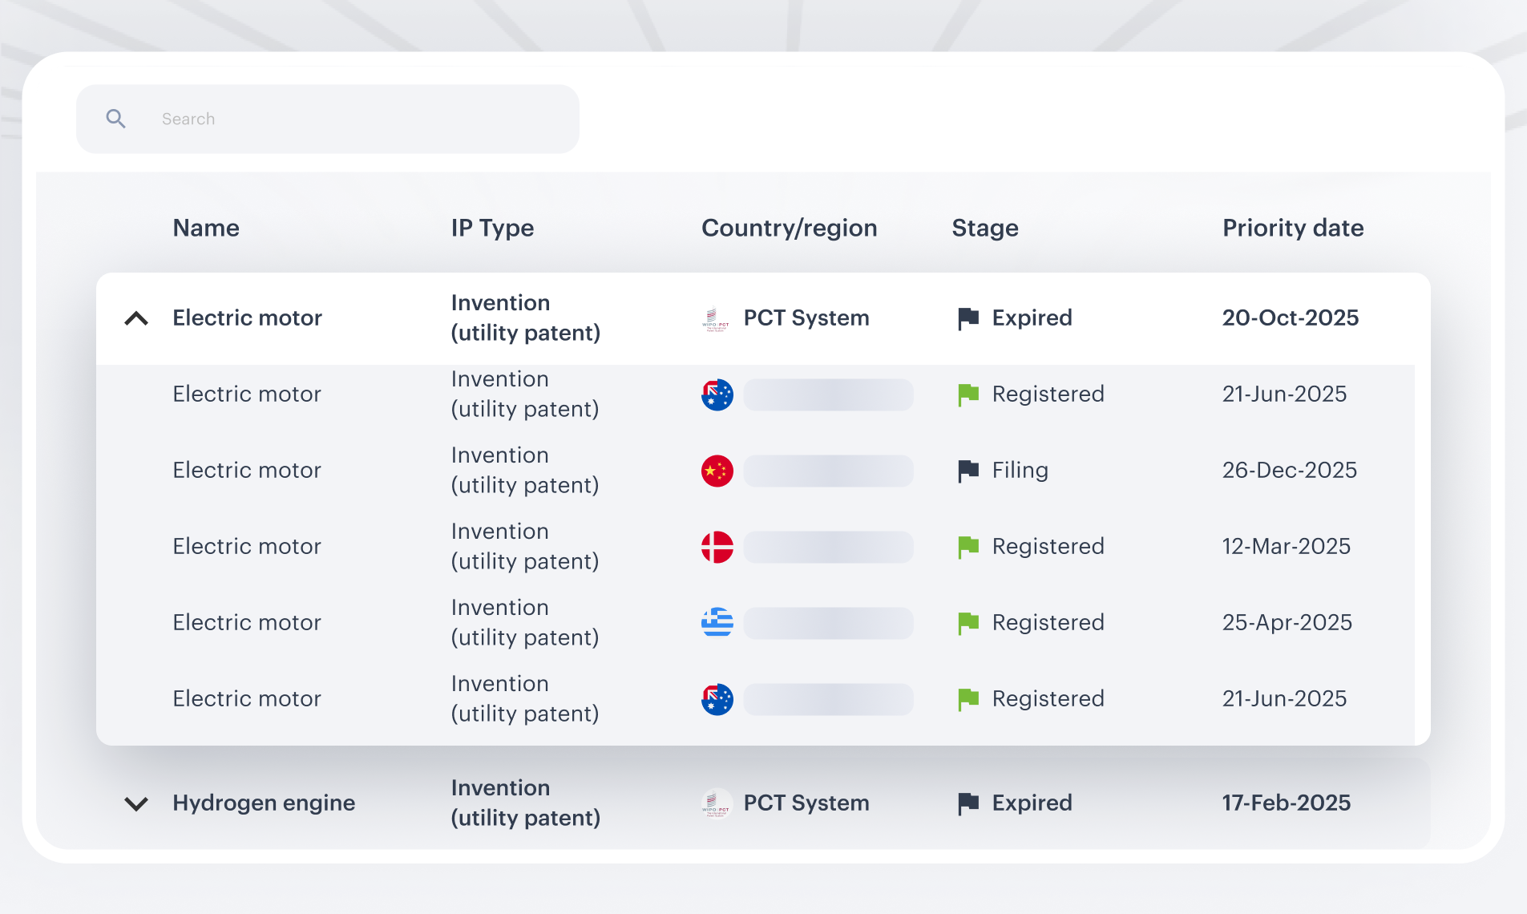Viewport: 1527px width, 914px height.
Task: Click the green flag for 12-Mar-2025 entry
Action: click(x=968, y=547)
